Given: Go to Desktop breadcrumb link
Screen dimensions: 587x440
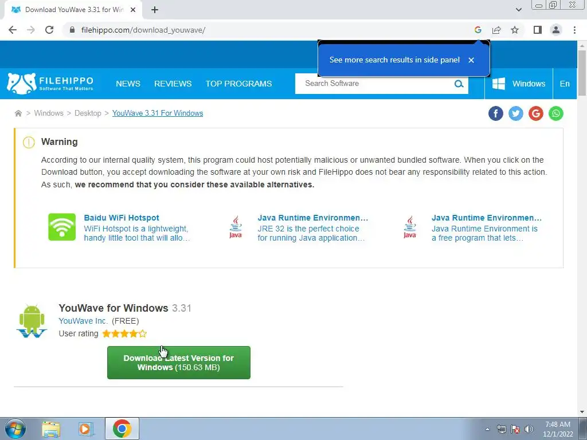Looking at the screenshot, I should tap(88, 113).
